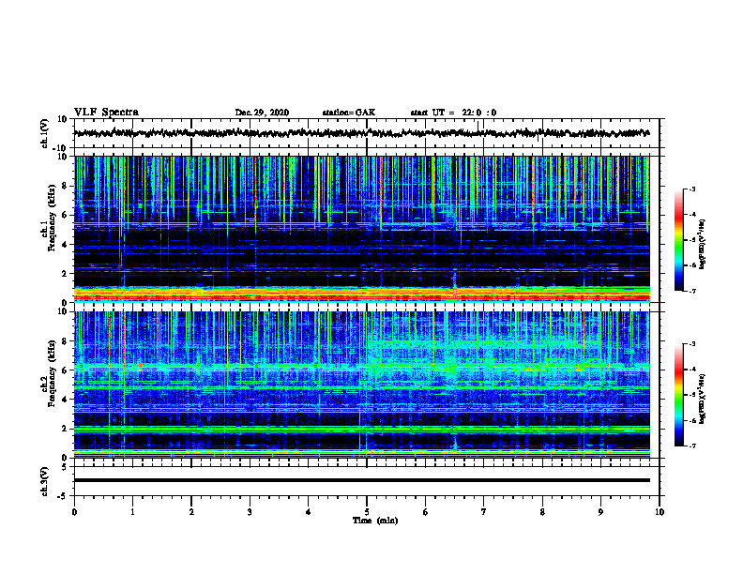Click time axis tick label "0"
The image size is (743, 574).
[x=74, y=512]
